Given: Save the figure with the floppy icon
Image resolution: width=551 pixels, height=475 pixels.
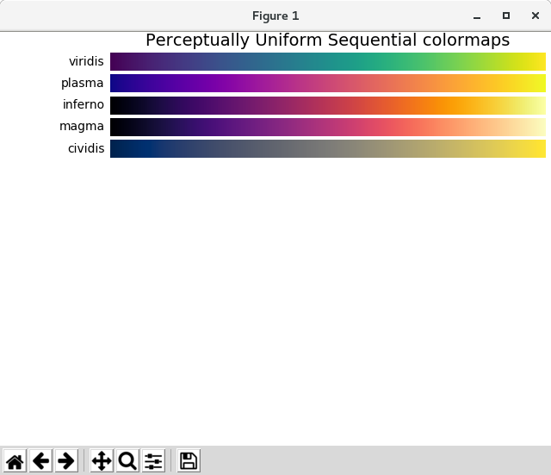Looking at the screenshot, I should click(x=189, y=460).
